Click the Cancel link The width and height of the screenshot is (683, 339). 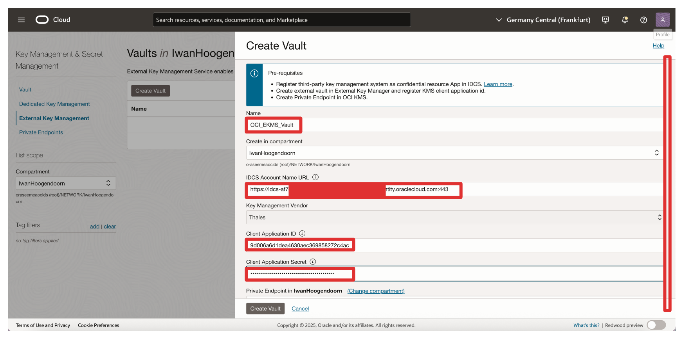(x=300, y=309)
